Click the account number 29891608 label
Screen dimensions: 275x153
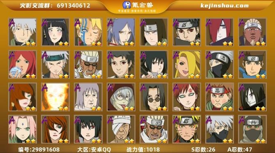coord(39,149)
